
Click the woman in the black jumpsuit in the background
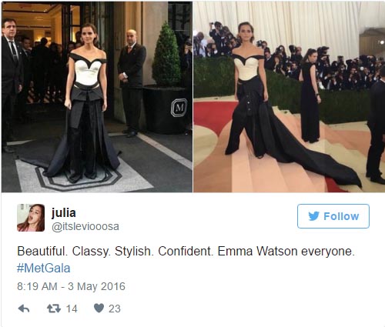310,95
